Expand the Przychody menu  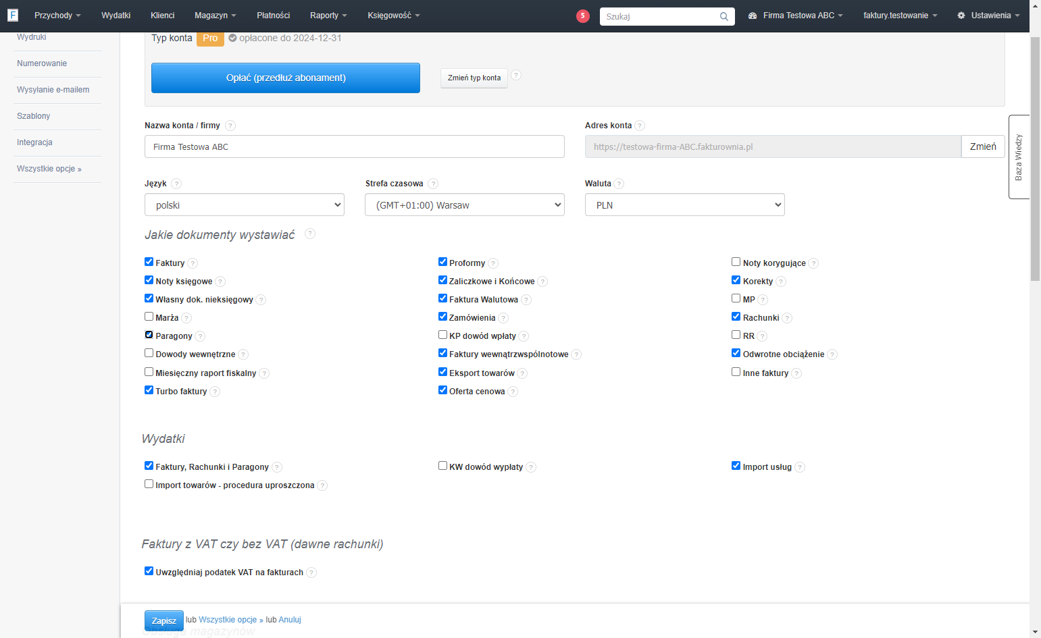[x=57, y=16]
